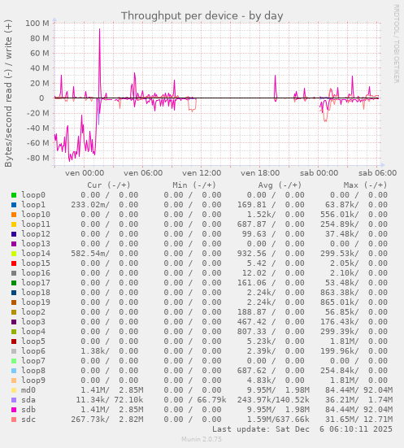Click the blue loop1 legend swatch
Screen dimensions: 404x448
coord(14,205)
